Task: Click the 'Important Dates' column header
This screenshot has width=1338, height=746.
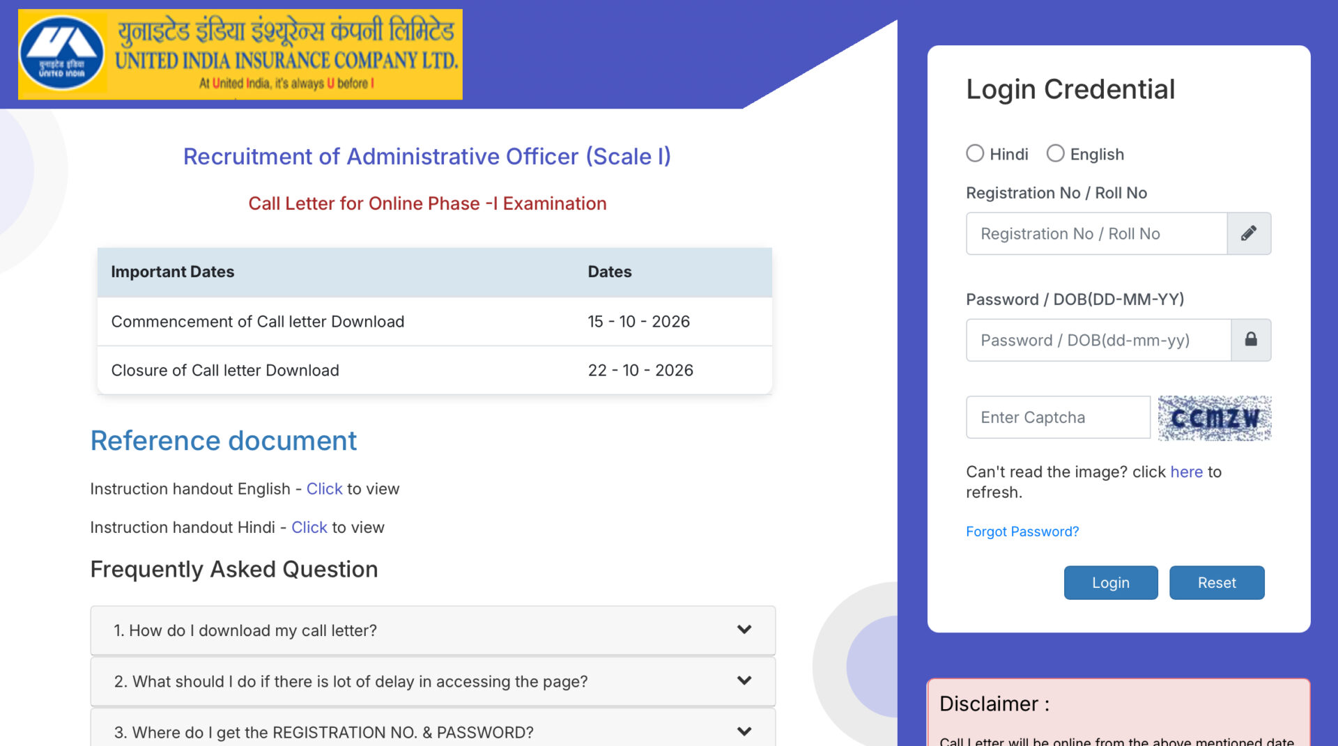Action: click(173, 272)
